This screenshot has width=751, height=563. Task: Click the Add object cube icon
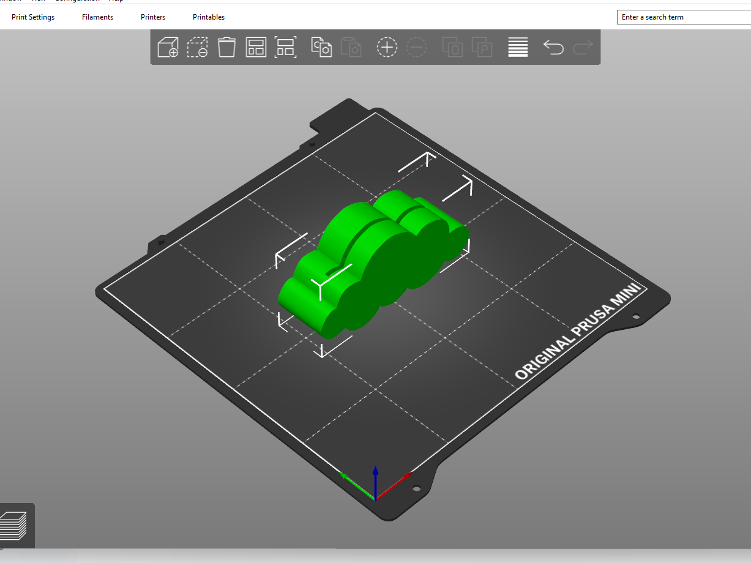tap(168, 47)
